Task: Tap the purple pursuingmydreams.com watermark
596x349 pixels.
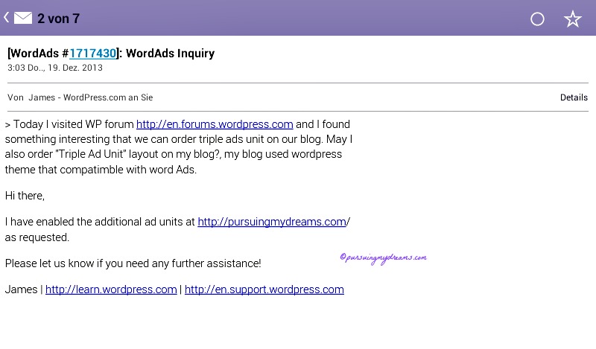Action: [x=383, y=257]
